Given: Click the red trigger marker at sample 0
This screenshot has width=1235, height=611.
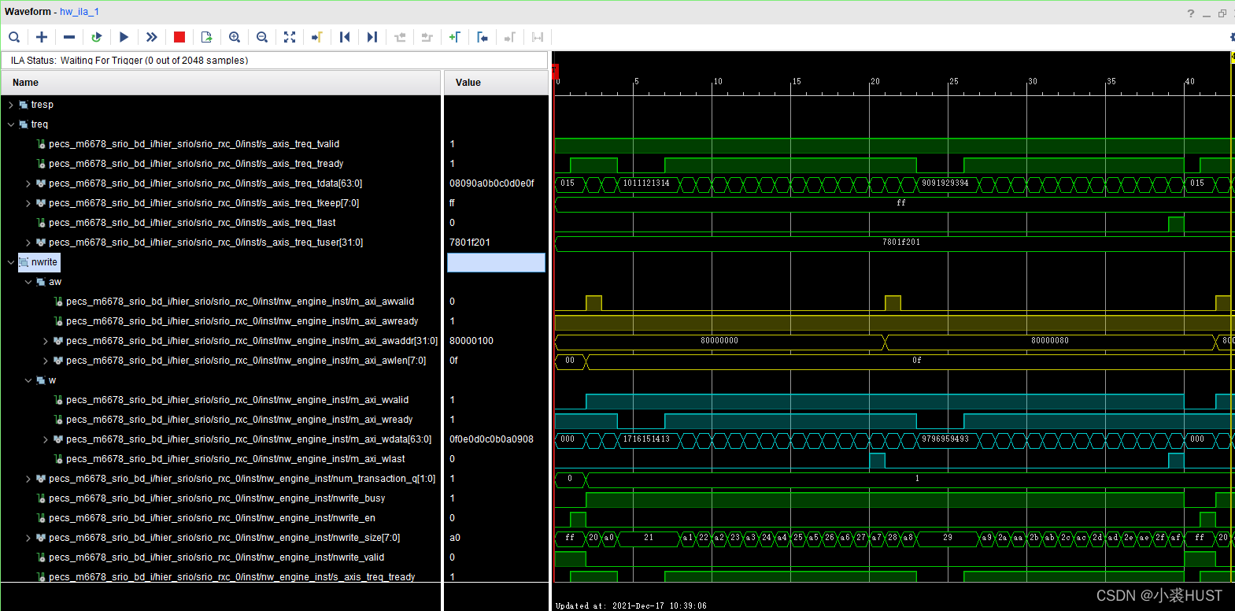Looking at the screenshot, I should tap(555, 72).
